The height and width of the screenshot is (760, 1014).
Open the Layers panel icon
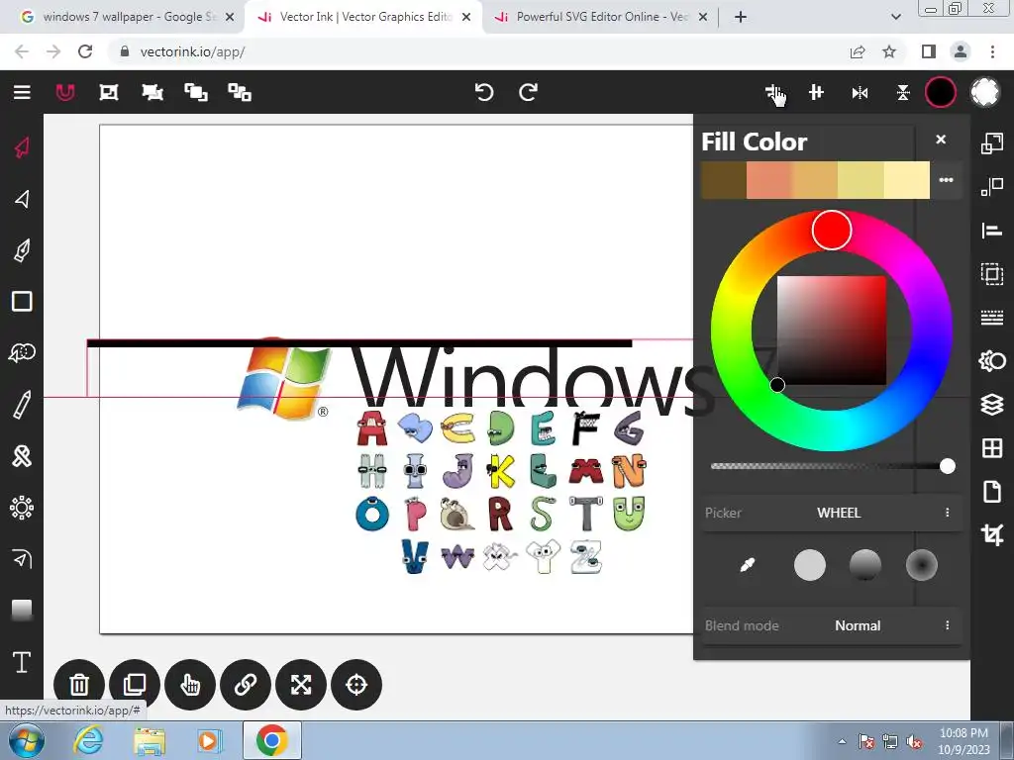click(x=992, y=405)
